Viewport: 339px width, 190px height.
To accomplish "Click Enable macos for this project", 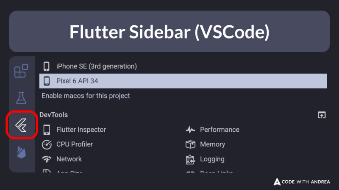I will click(86, 96).
